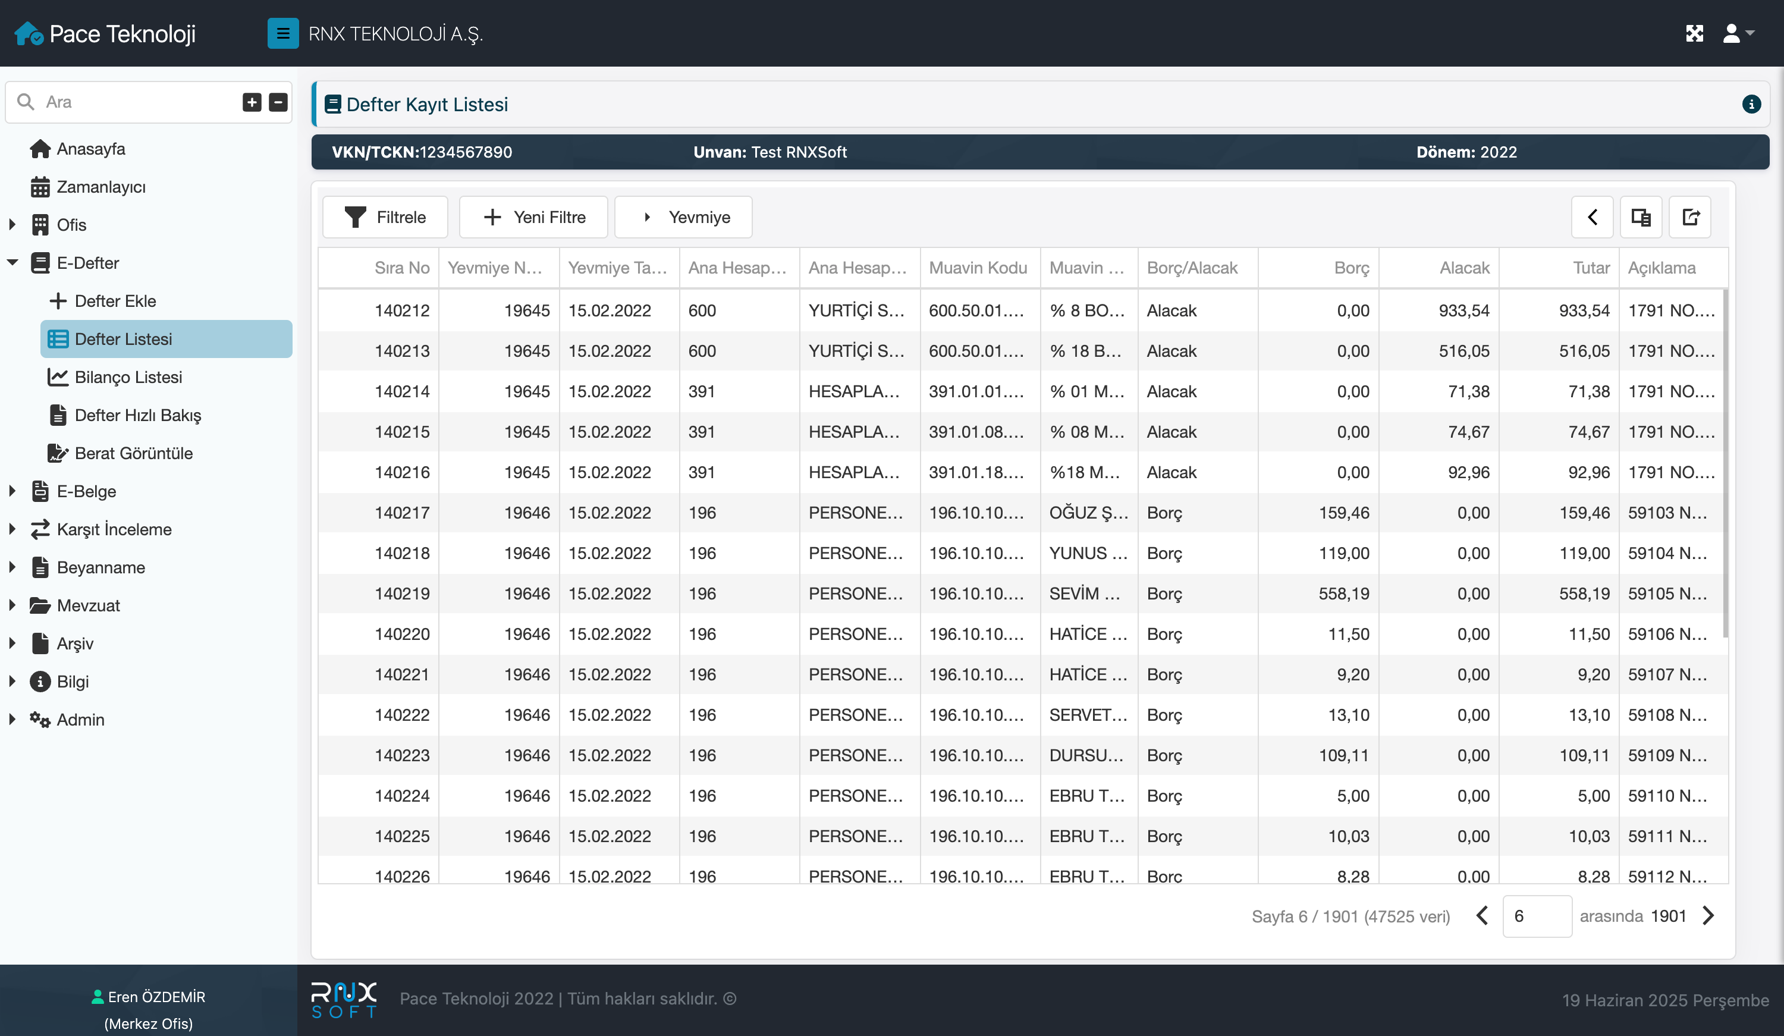
Task: Go to the next page arrow
Action: coord(1708,916)
